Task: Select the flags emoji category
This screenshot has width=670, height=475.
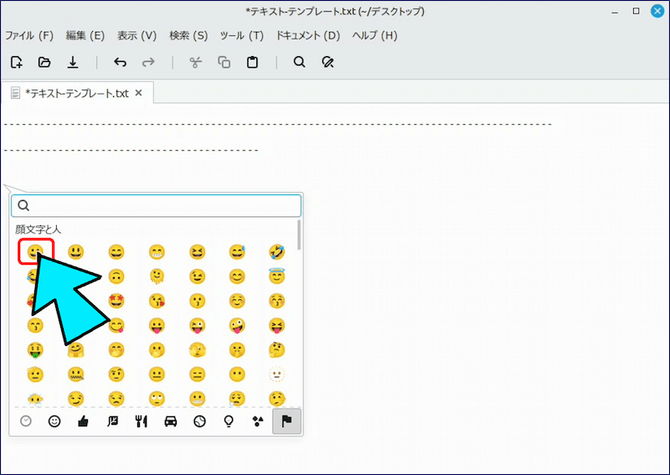Action: coord(286,421)
